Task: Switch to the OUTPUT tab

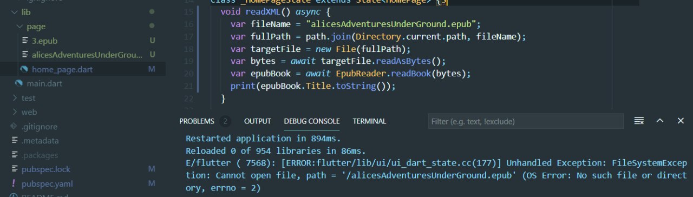Action: [258, 121]
